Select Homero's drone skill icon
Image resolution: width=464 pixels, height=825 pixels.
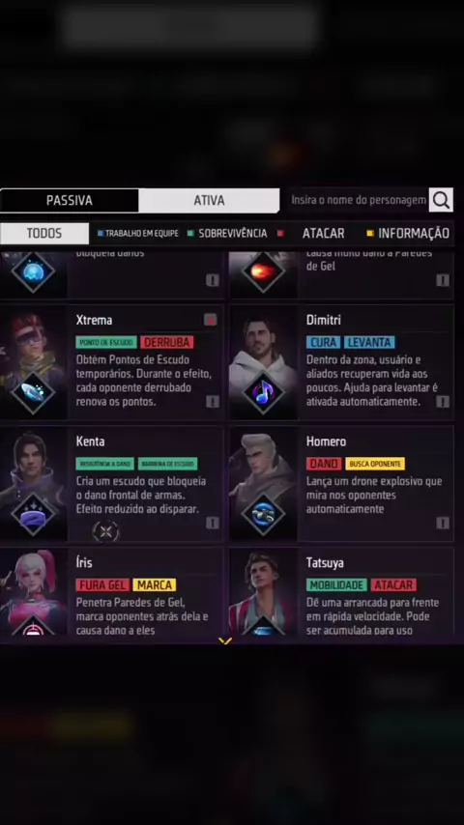tap(263, 515)
